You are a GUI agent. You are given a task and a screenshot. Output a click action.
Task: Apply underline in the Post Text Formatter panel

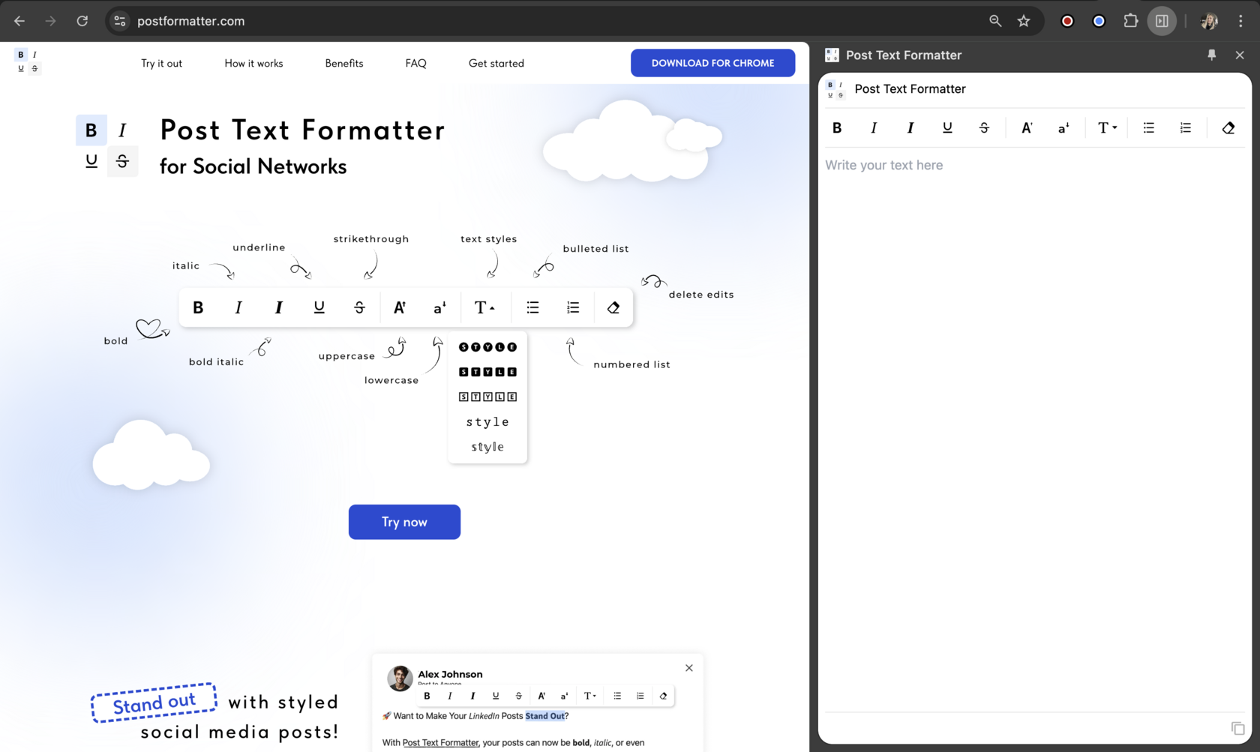point(947,127)
